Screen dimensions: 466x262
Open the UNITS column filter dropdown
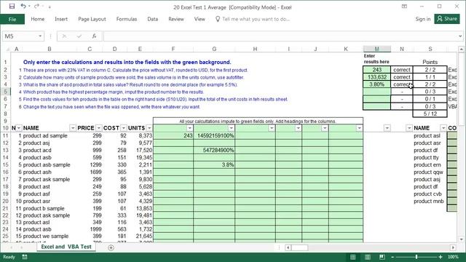pyautogui.click(x=149, y=128)
